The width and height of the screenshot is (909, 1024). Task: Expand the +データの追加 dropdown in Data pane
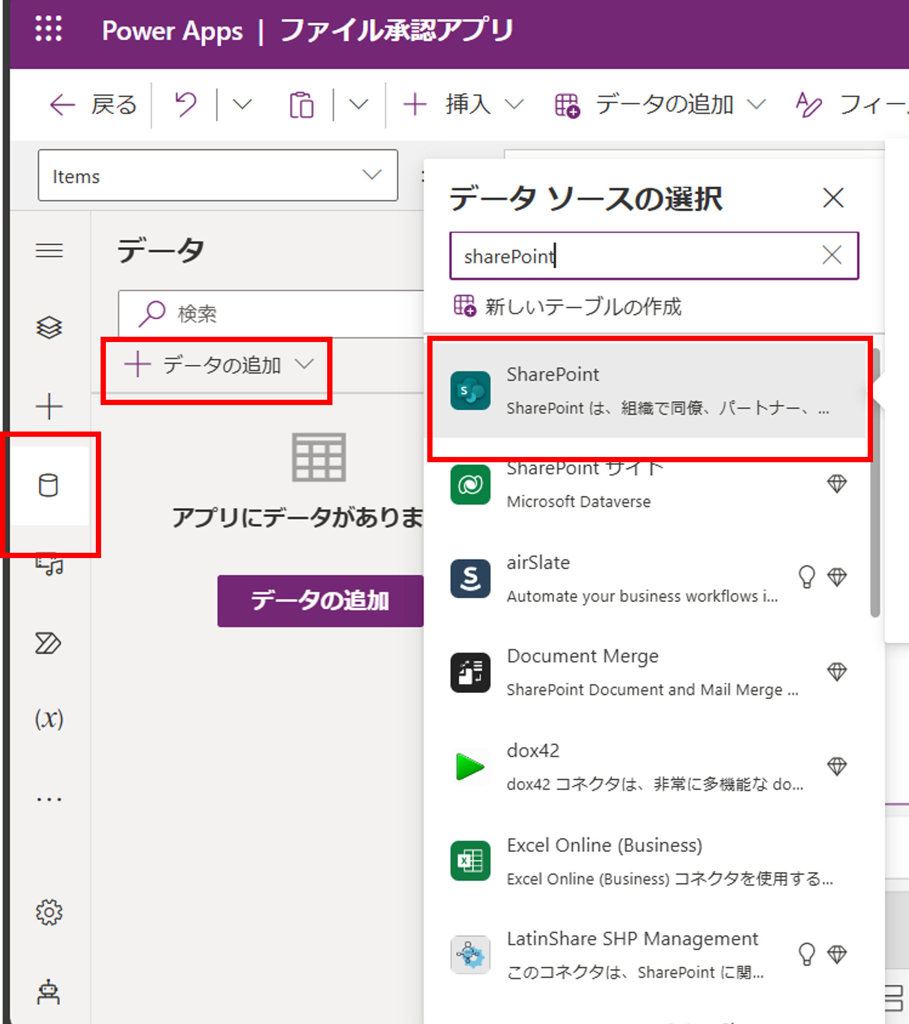[x=218, y=365]
